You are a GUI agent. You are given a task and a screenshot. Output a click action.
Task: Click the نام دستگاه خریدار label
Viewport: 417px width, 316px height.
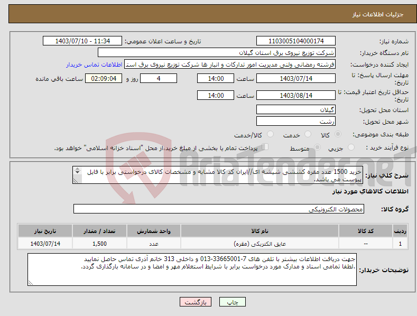click(384, 53)
